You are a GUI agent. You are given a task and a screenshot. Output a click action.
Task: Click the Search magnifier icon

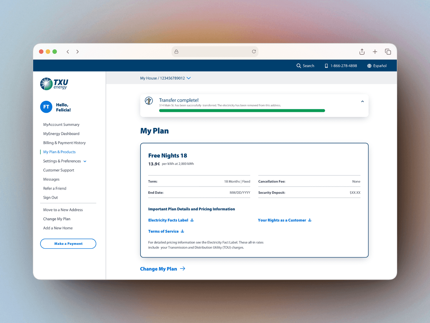pos(299,66)
